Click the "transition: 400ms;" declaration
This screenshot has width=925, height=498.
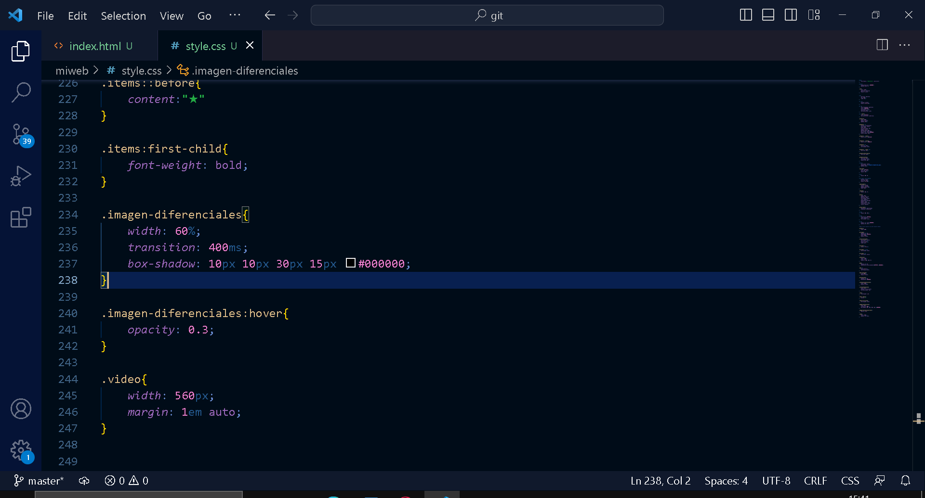188,247
